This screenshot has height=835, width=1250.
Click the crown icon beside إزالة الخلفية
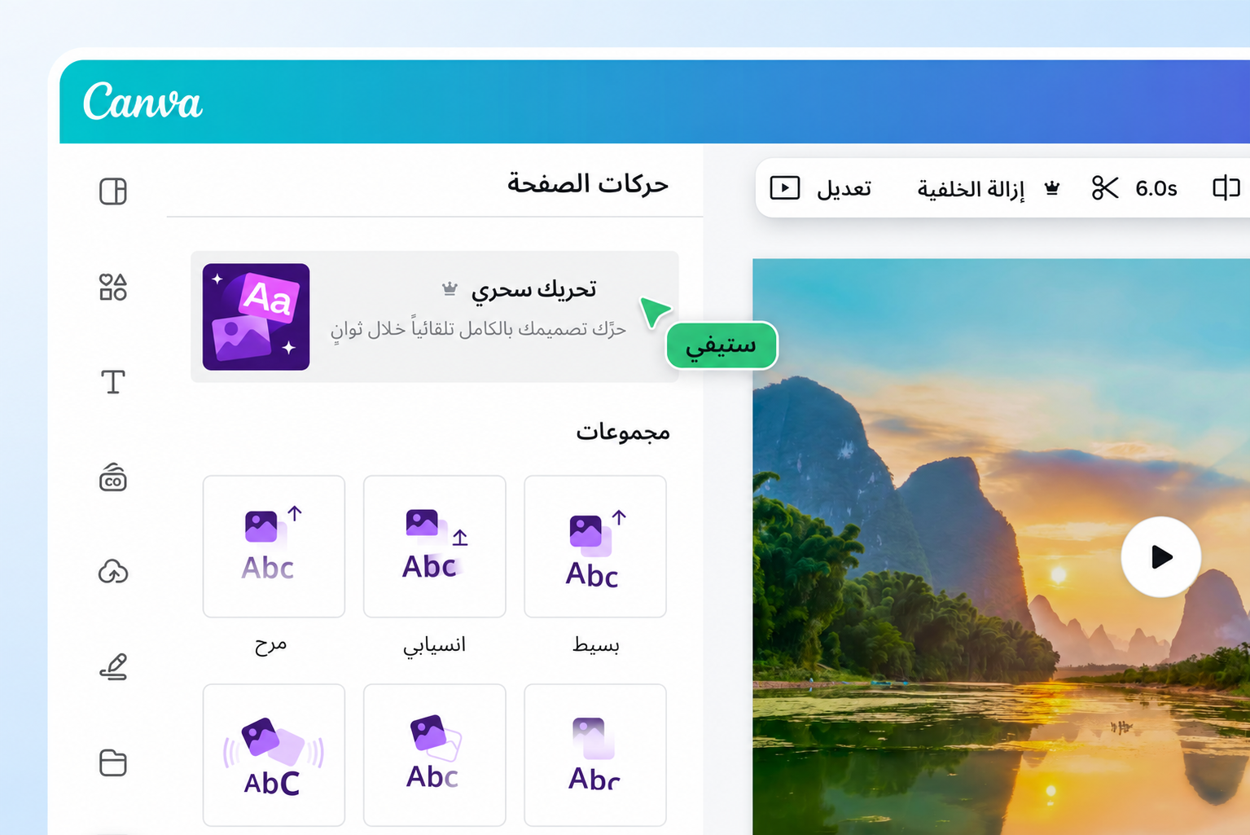point(1052,189)
